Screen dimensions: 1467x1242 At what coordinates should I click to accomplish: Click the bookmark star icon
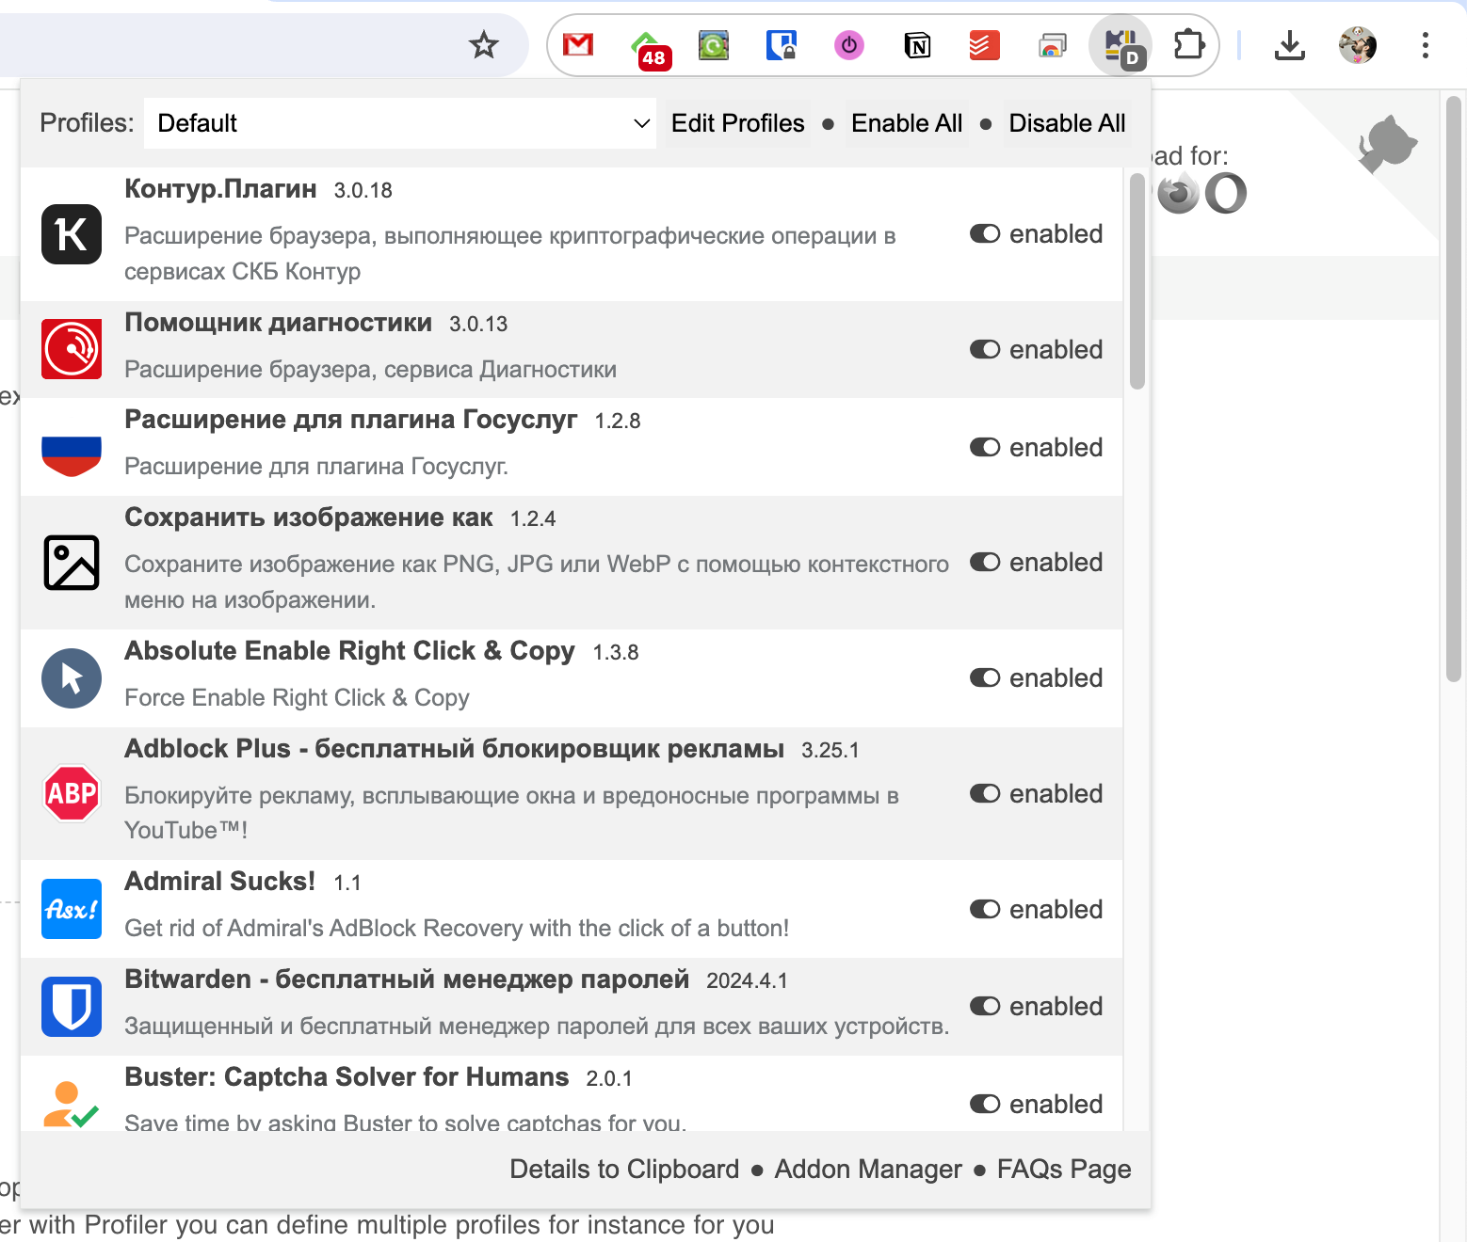coord(484,44)
